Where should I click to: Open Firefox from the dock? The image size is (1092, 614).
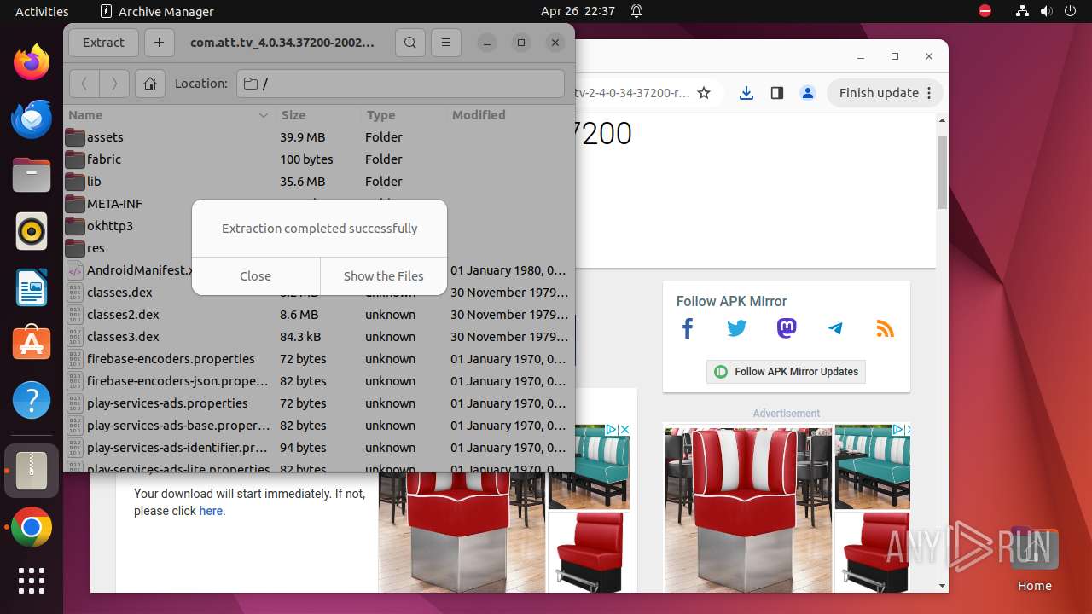(x=32, y=62)
